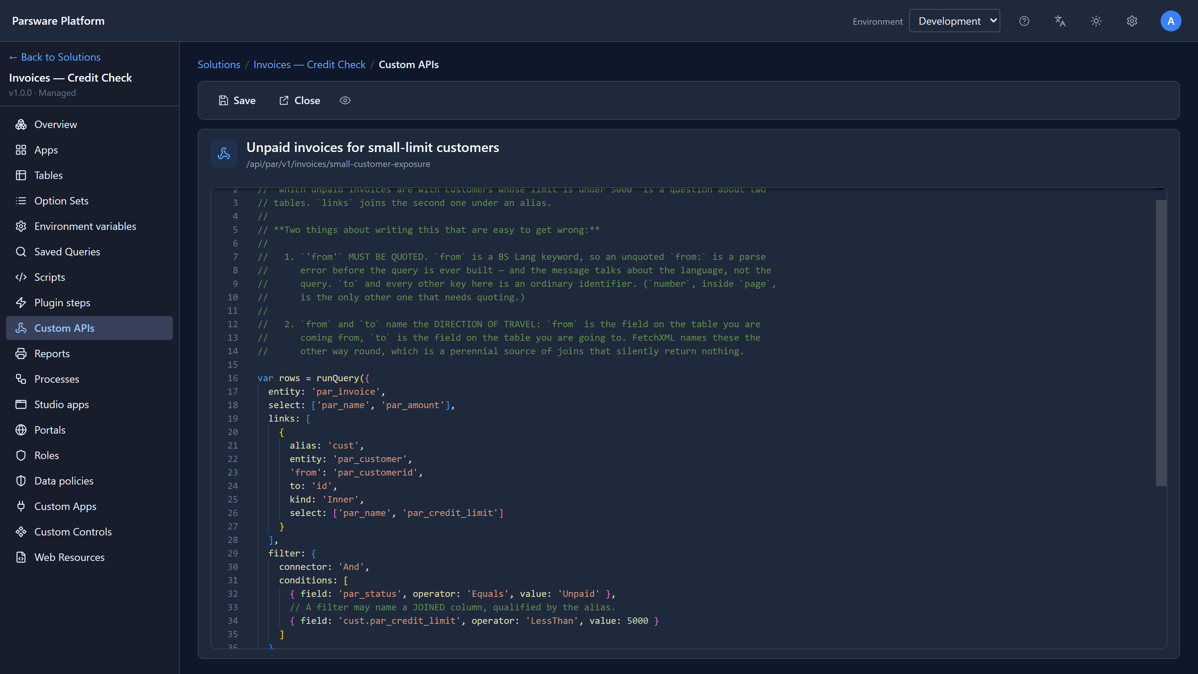
Task: Click the Parsware Platform logo text
Action: click(58, 21)
